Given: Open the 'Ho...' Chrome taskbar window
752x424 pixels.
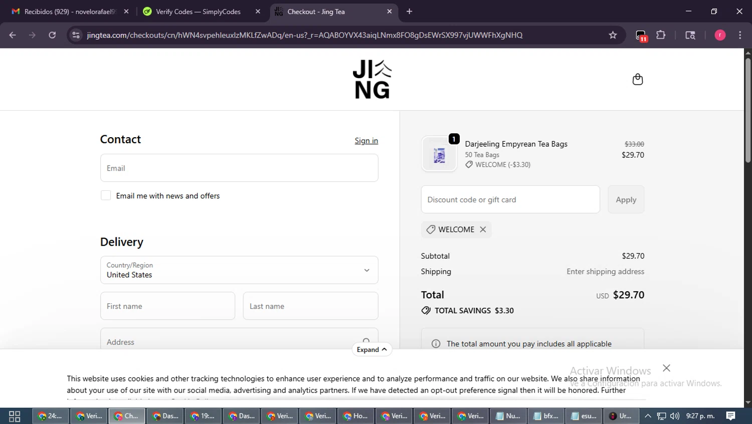Looking at the screenshot, I should click(355, 416).
